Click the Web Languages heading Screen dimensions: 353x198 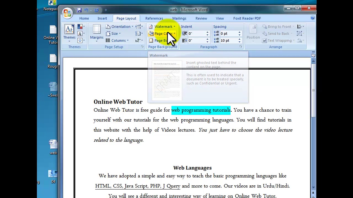pos(192,168)
